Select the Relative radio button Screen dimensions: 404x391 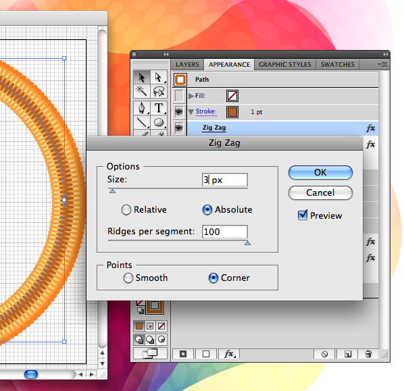pyautogui.click(x=126, y=209)
